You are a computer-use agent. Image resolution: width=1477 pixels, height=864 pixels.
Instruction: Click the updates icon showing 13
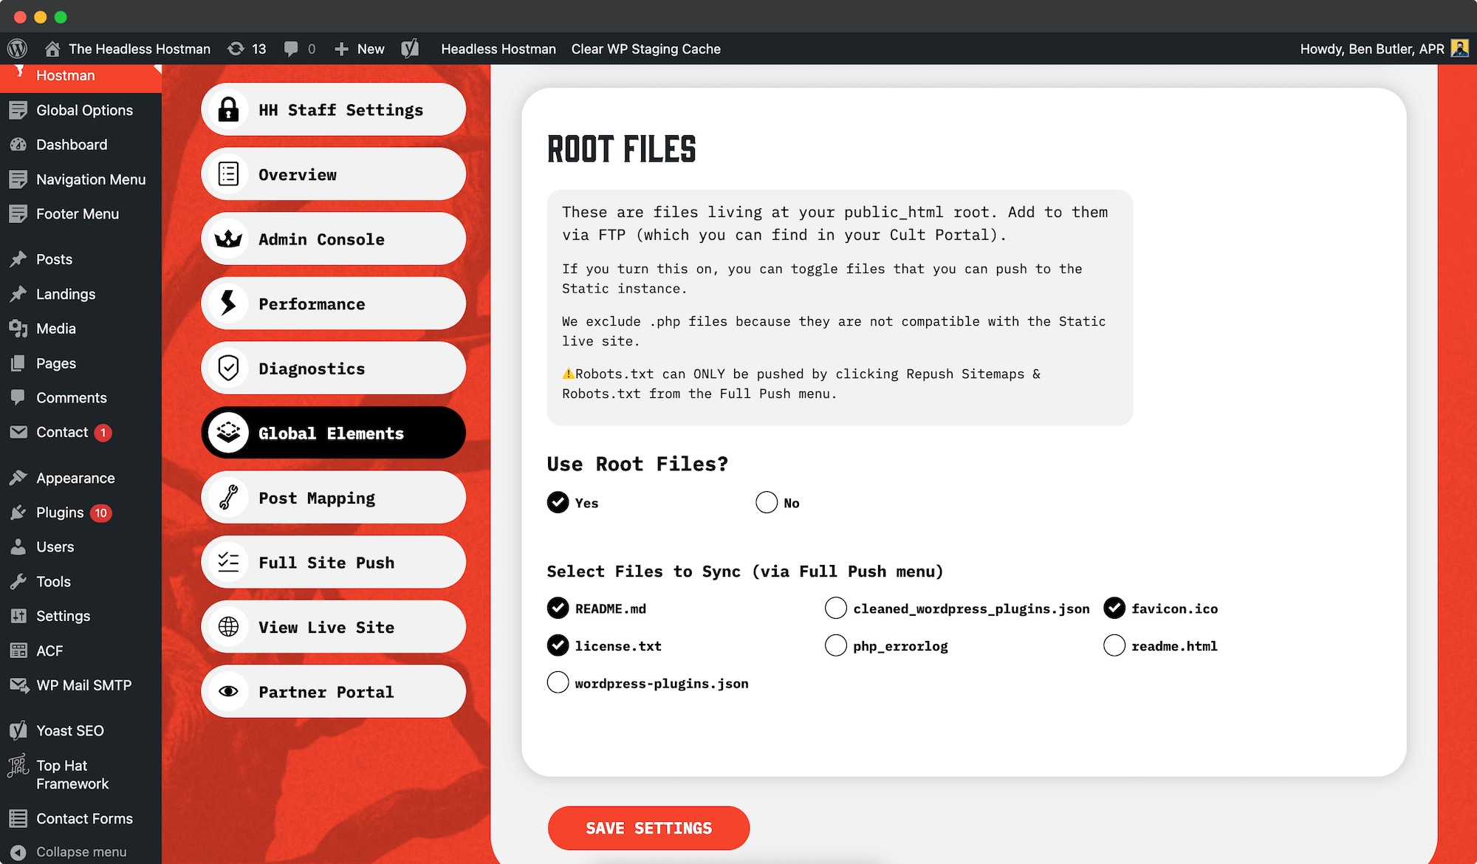point(247,49)
